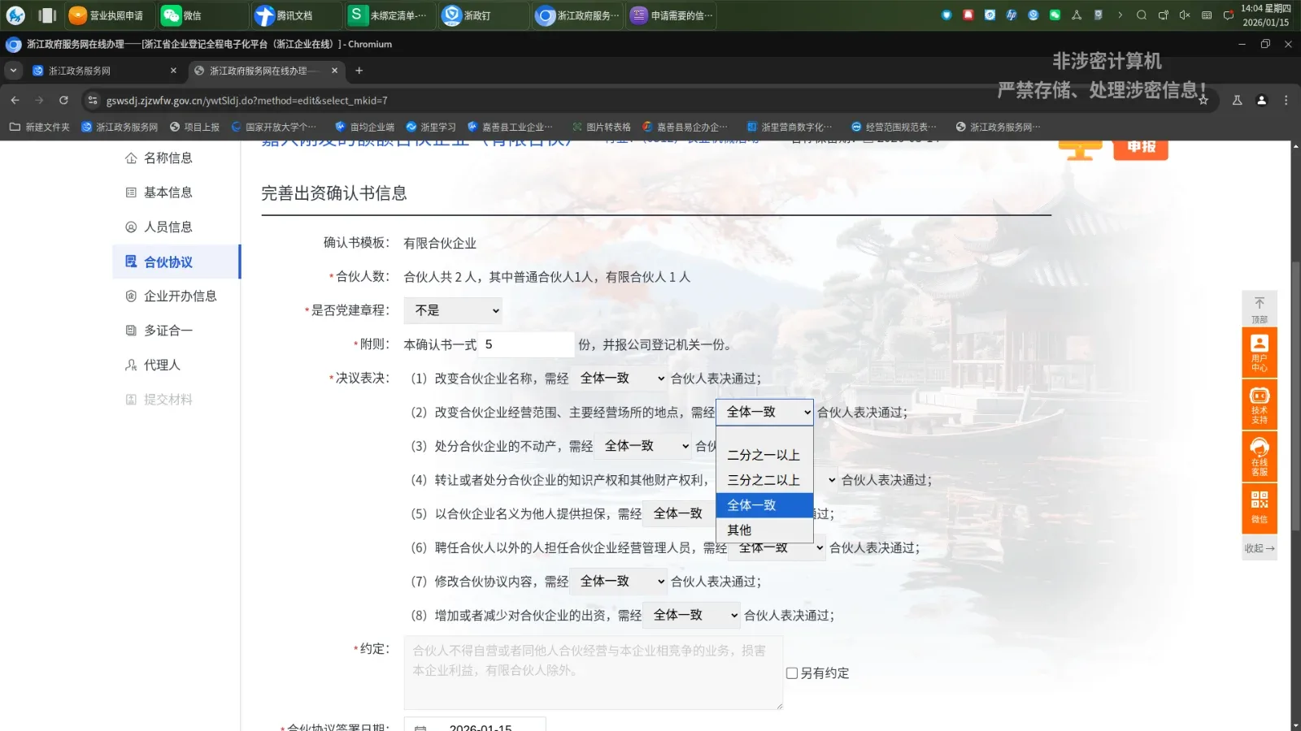This screenshot has width=1301, height=731.
Task: Open system start menu icon
Action: [15, 15]
